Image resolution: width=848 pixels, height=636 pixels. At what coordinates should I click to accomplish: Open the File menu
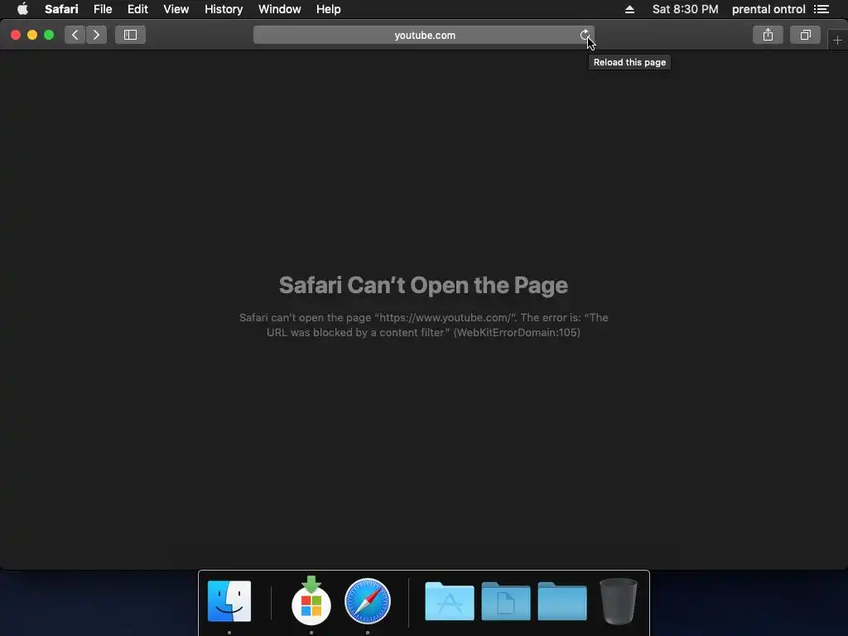pyautogui.click(x=102, y=9)
